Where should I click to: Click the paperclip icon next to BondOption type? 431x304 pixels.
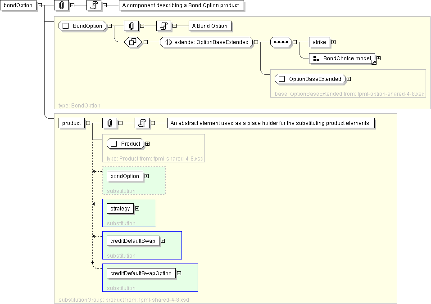coord(131,26)
